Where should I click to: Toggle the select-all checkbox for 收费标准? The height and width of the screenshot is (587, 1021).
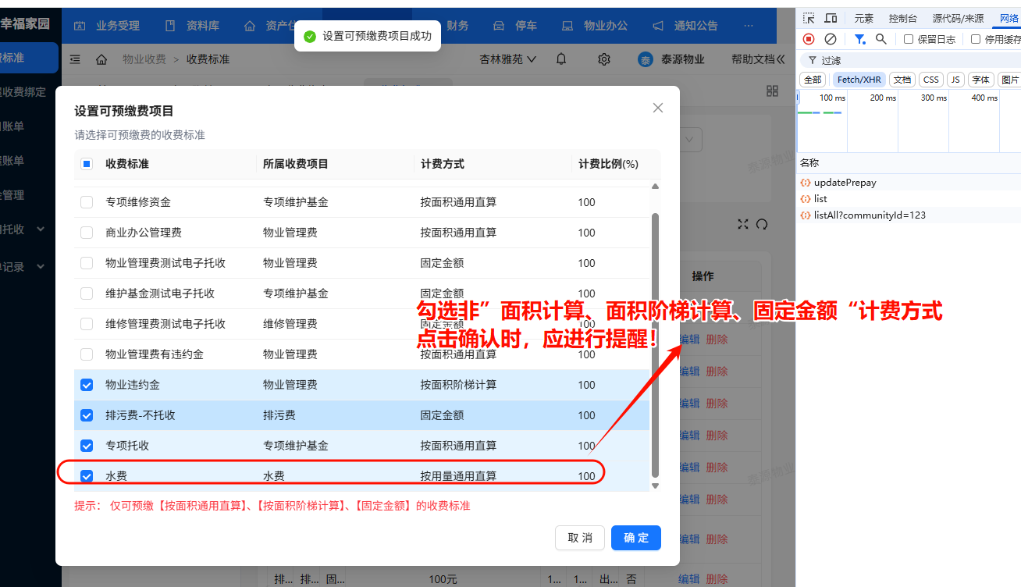click(x=87, y=163)
